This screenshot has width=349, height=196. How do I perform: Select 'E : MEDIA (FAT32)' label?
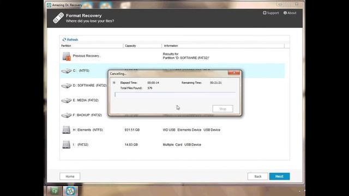coord(86,100)
